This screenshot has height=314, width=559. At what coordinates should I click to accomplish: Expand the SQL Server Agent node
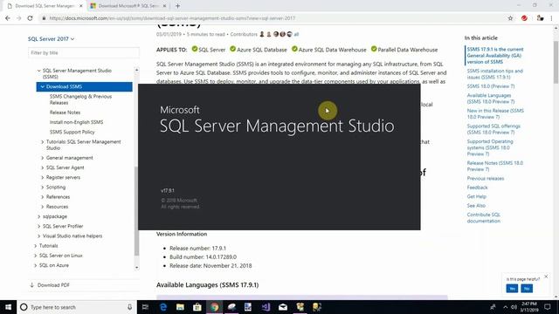[x=43, y=167]
